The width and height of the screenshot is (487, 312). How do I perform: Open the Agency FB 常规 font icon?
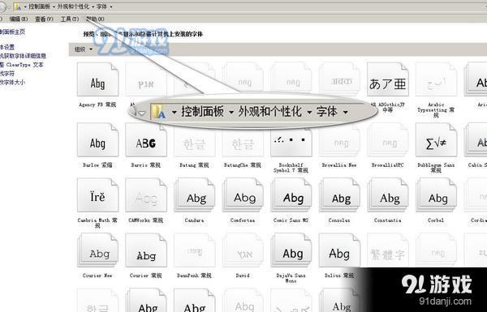(98, 79)
